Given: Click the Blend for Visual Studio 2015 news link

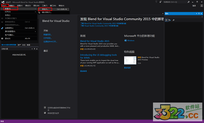Looking at the screenshot, I should (x=95, y=41).
